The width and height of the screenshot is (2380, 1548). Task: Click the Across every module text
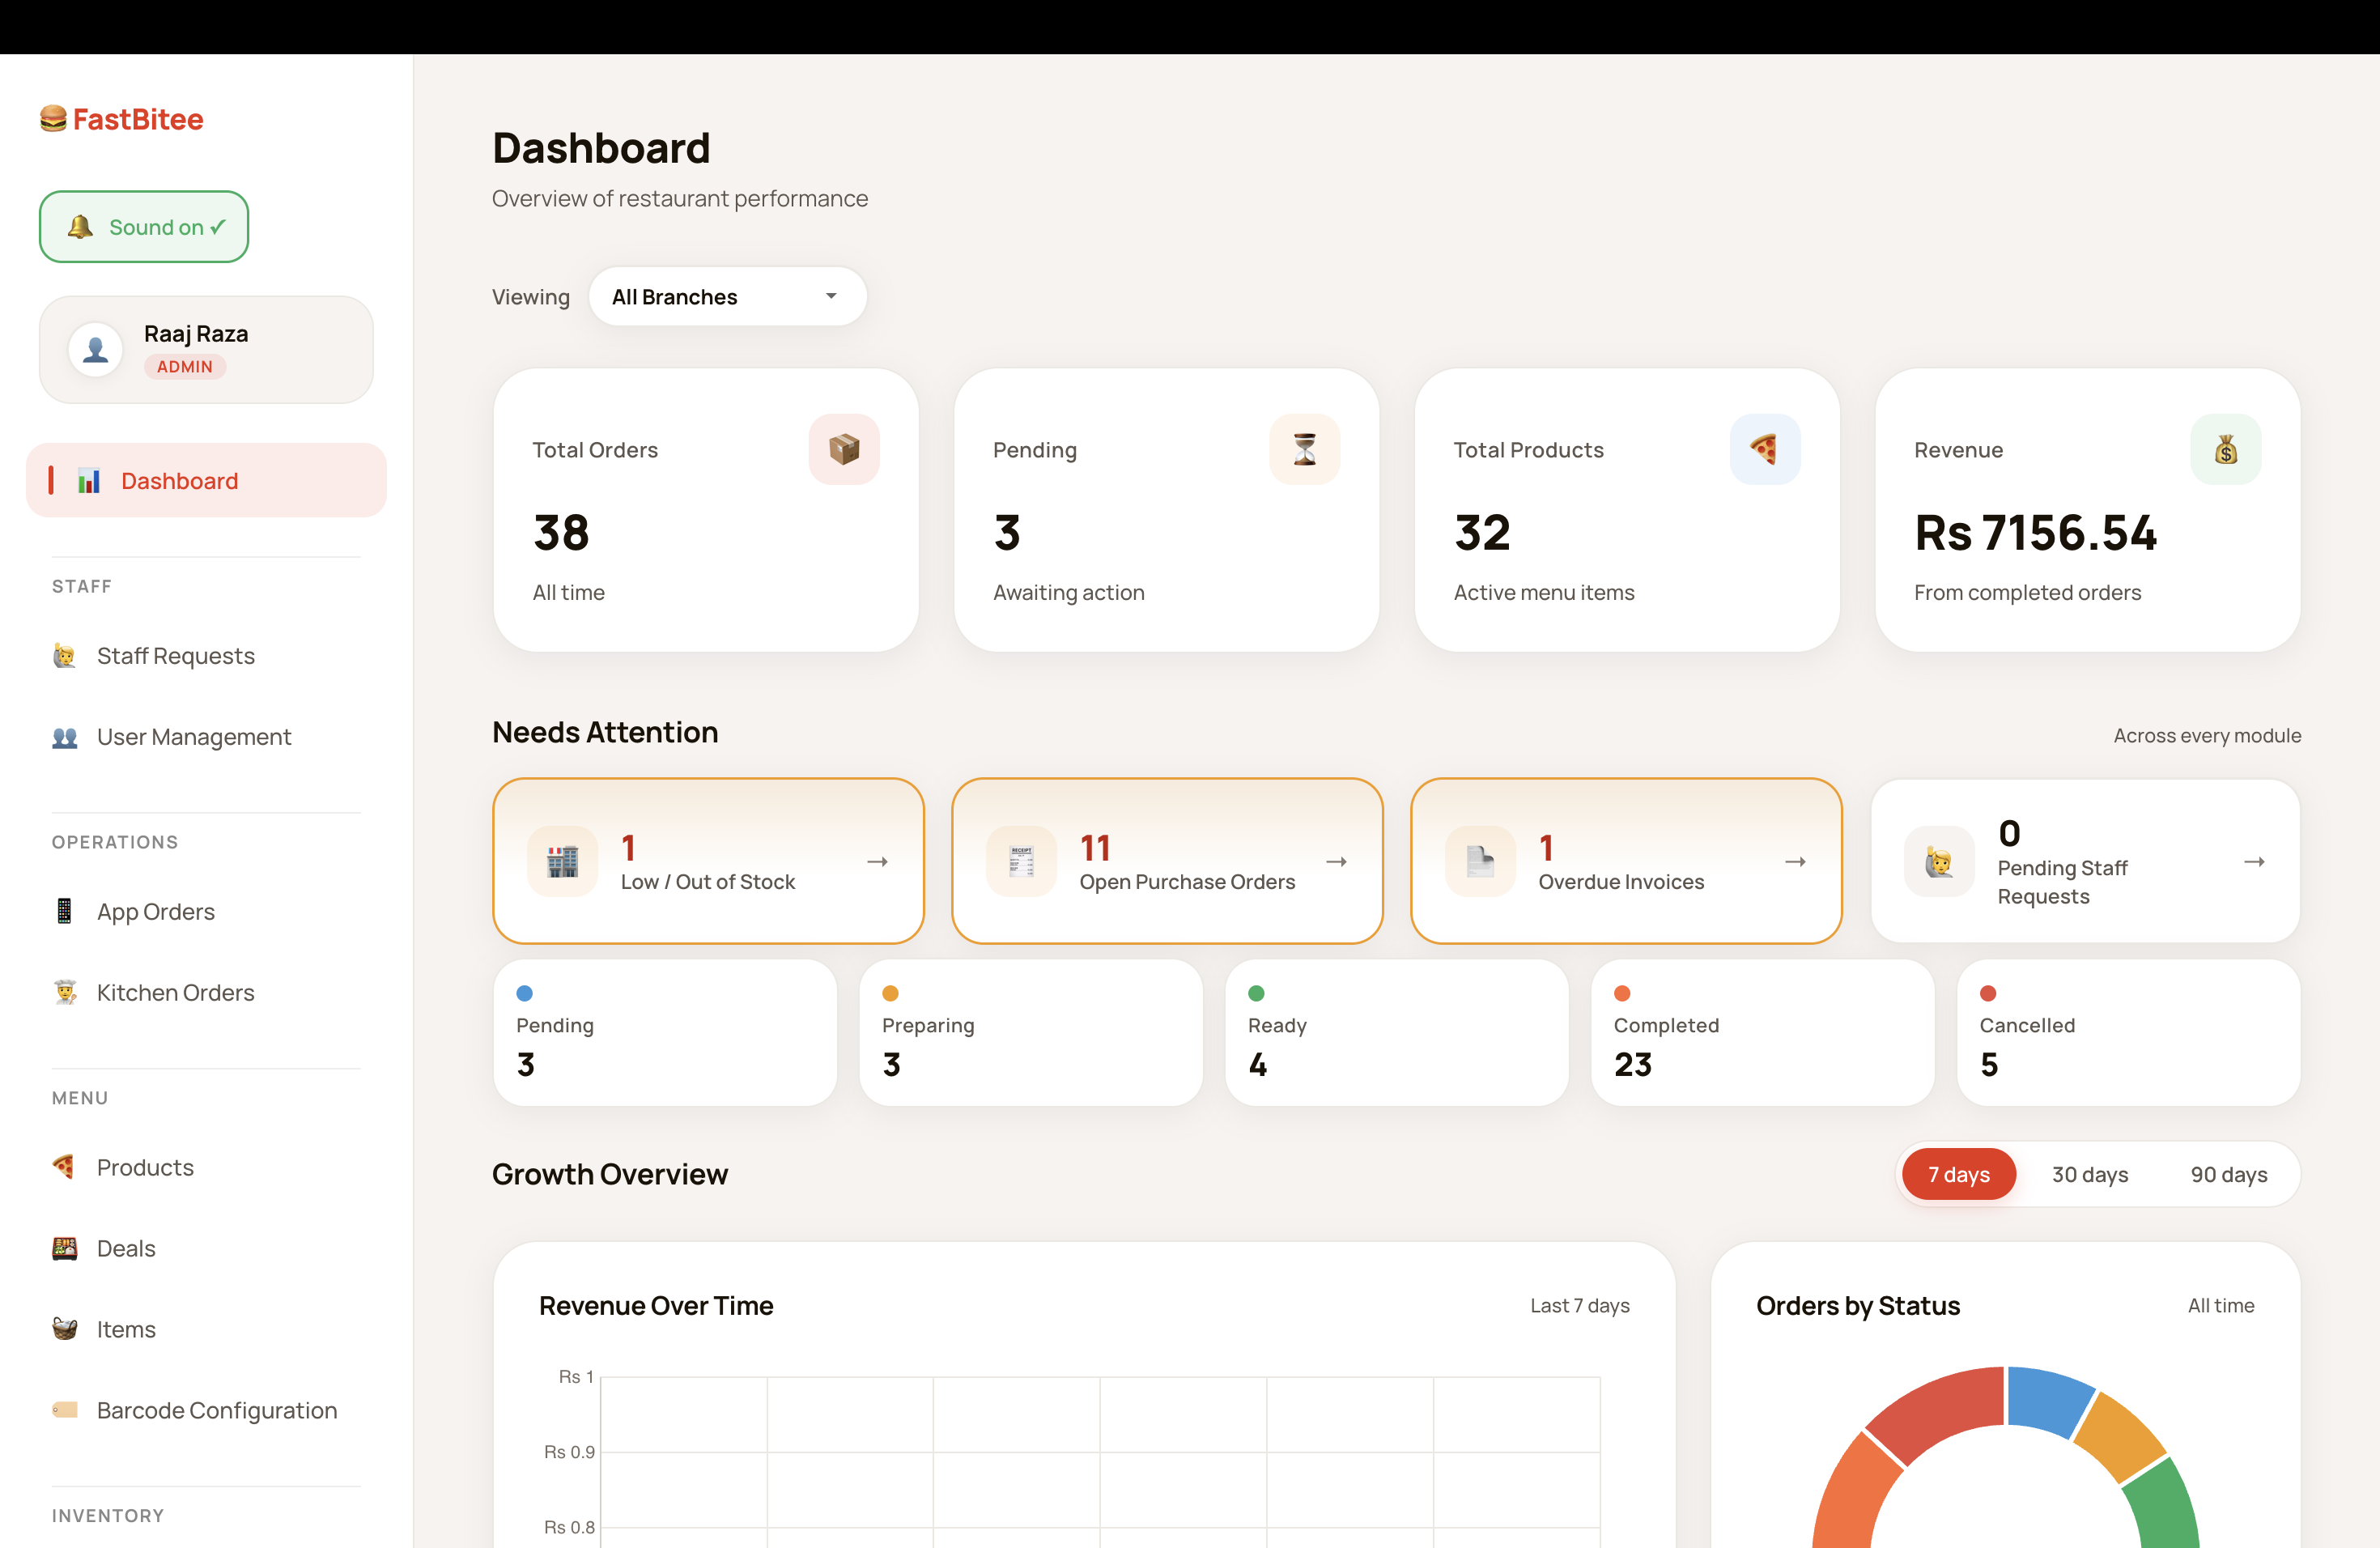point(2207,735)
